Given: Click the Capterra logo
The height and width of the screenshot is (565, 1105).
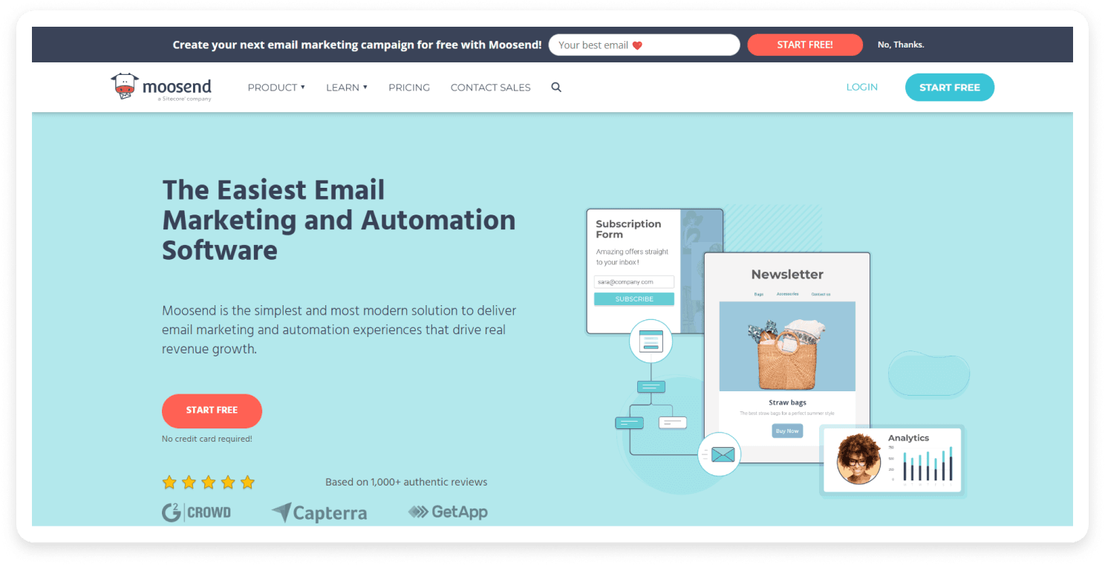Looking at the screenshot, I should pyautogui.click(x=319, y=512).
